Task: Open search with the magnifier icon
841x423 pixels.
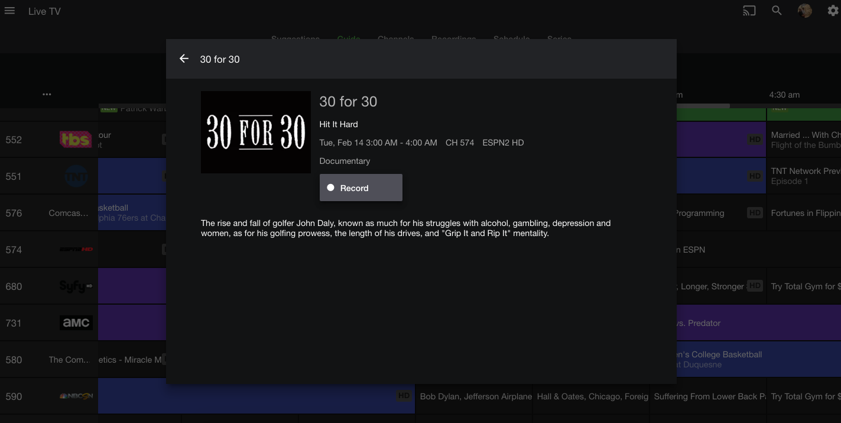Action: point(777,11)
